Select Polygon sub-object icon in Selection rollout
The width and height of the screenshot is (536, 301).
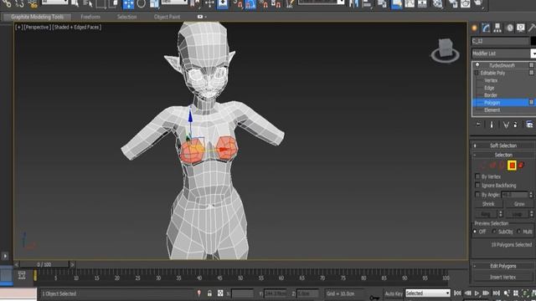pos(512,166)
